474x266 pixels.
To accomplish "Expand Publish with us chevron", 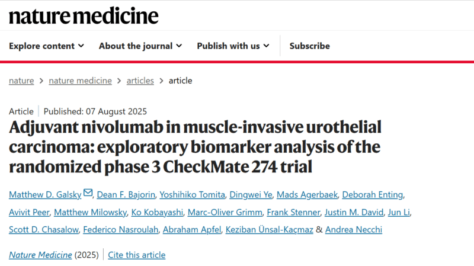I will 266,46.
